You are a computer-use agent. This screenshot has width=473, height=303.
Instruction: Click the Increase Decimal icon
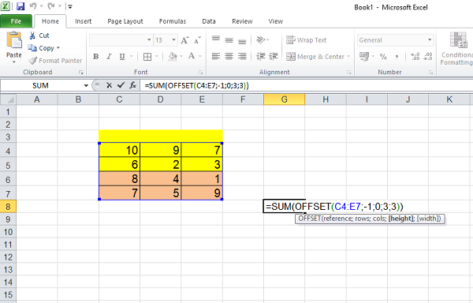click(415, 57)
